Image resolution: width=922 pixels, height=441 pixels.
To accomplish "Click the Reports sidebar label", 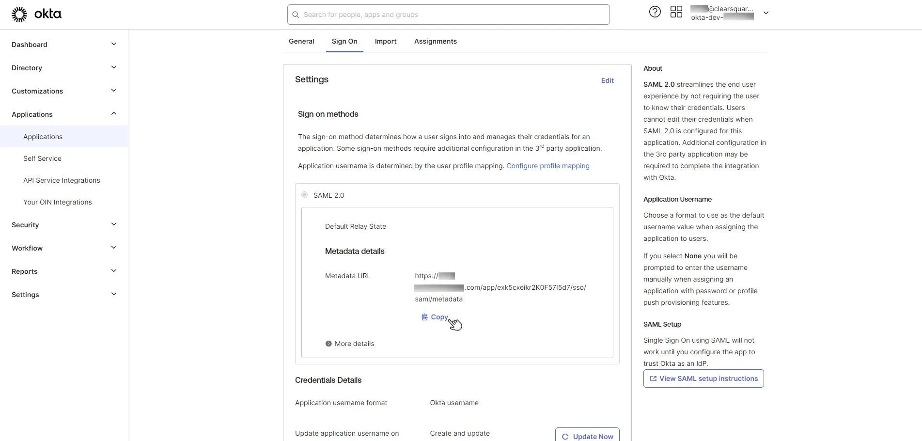I will [25, 271].
